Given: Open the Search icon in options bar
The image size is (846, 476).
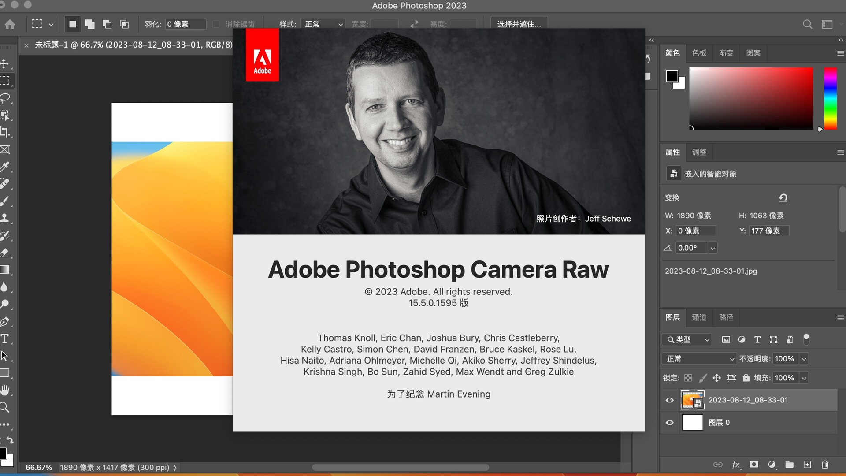Looking at the screenshot, I should [807, 24].
